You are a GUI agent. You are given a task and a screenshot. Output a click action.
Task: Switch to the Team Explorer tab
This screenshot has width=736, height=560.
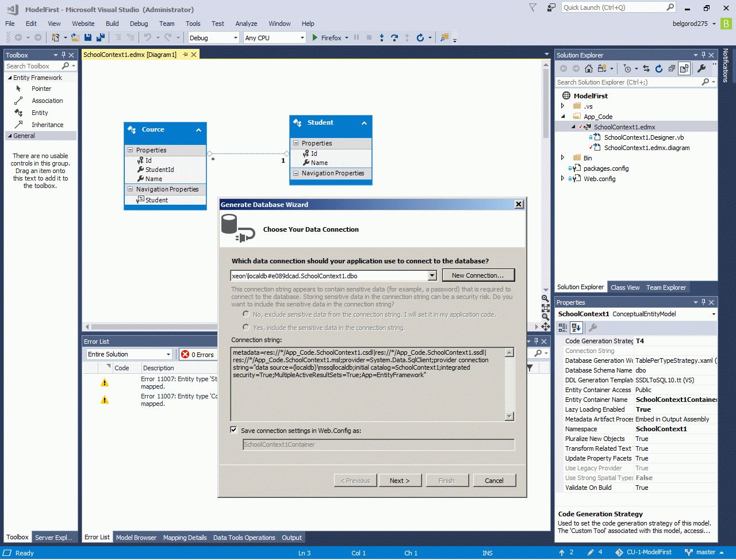click(x=666, y=287)
